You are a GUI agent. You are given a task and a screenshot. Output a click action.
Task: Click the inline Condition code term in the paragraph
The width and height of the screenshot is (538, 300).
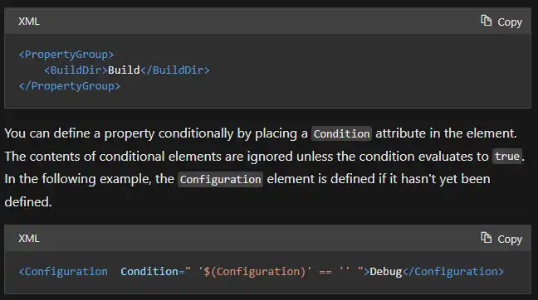pos(342,134)
